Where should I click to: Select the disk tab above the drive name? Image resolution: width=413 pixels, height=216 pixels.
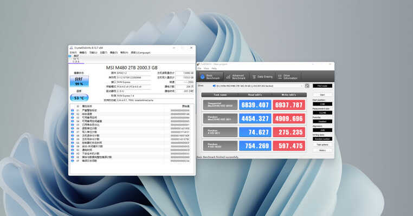[76, 59]
